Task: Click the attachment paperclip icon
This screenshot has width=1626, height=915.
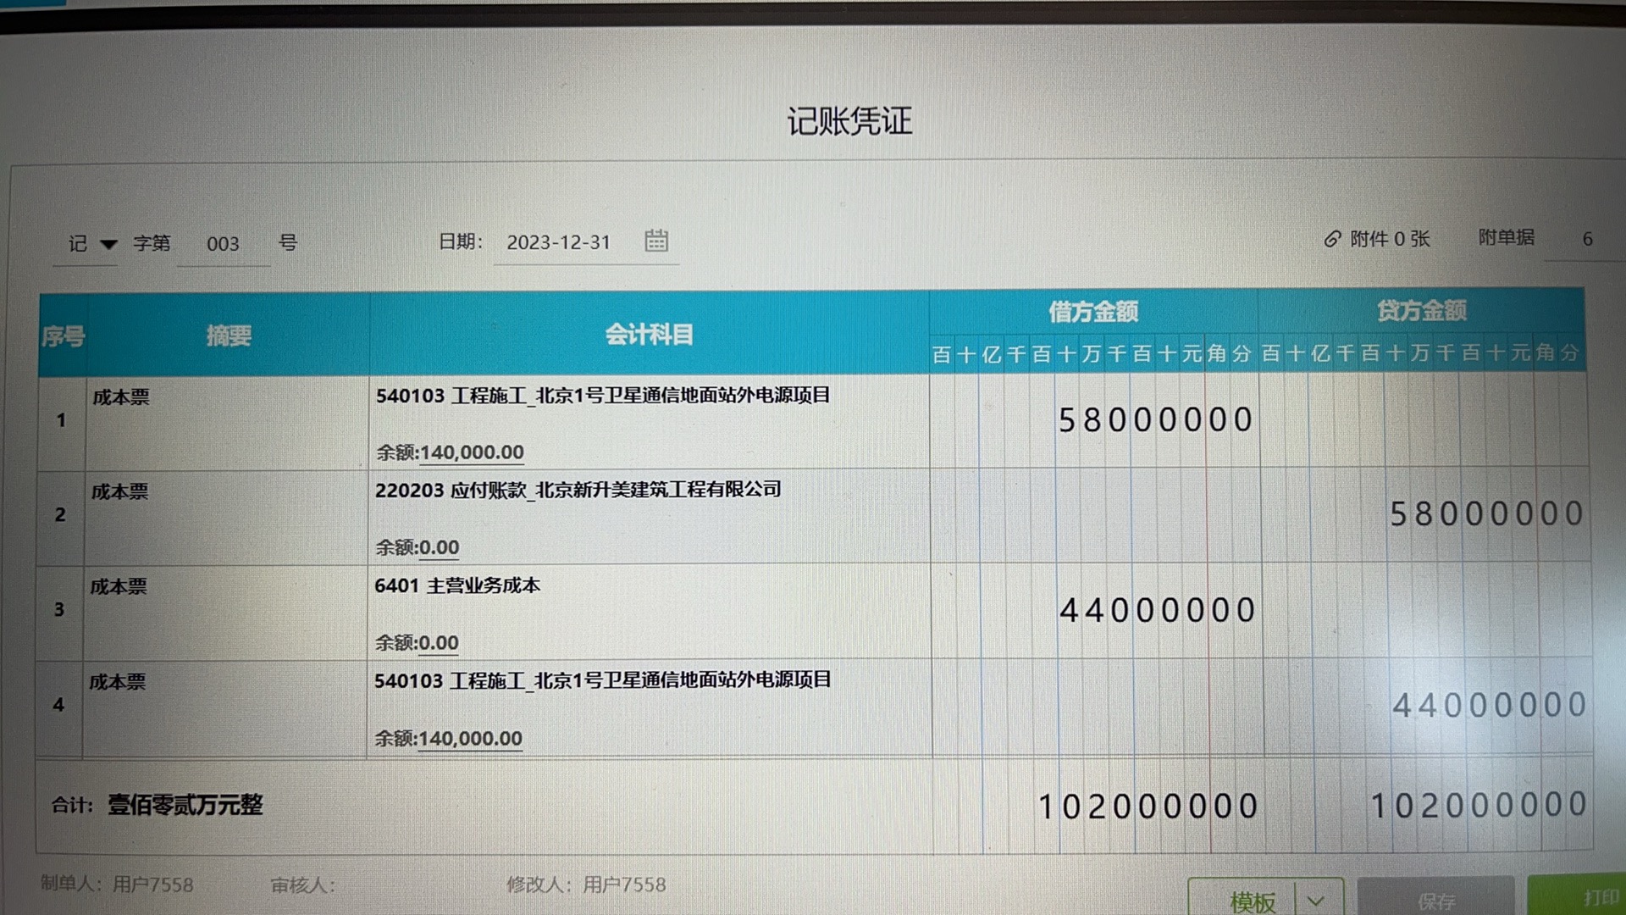Action: tap(1332, 240)
